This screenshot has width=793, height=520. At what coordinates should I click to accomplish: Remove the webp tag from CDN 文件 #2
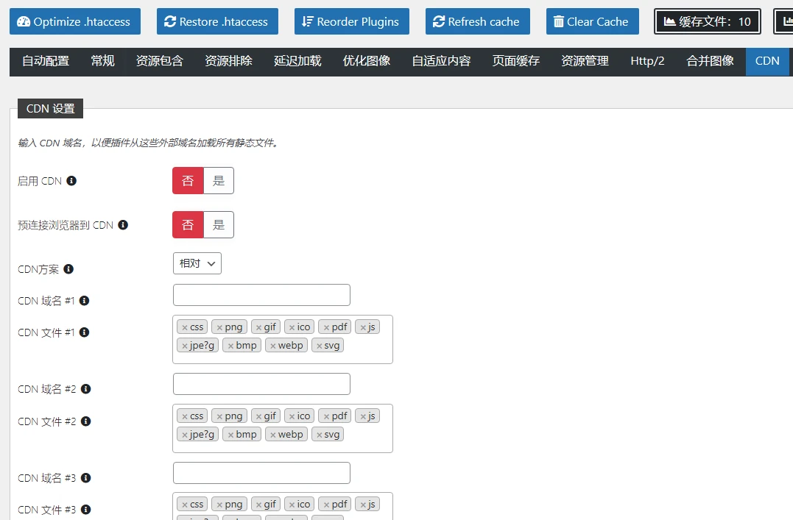[273, 434]
